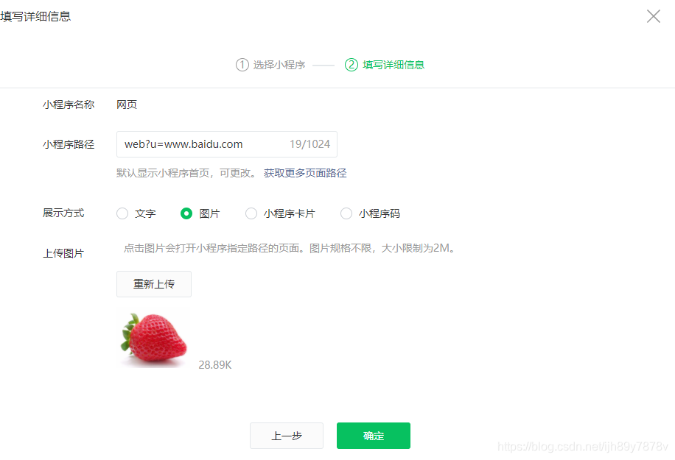Image resolution: width=675 pixels, height=460 pixels.
Task: Click the 上一步 button
Action: click(x=286, y=436)
